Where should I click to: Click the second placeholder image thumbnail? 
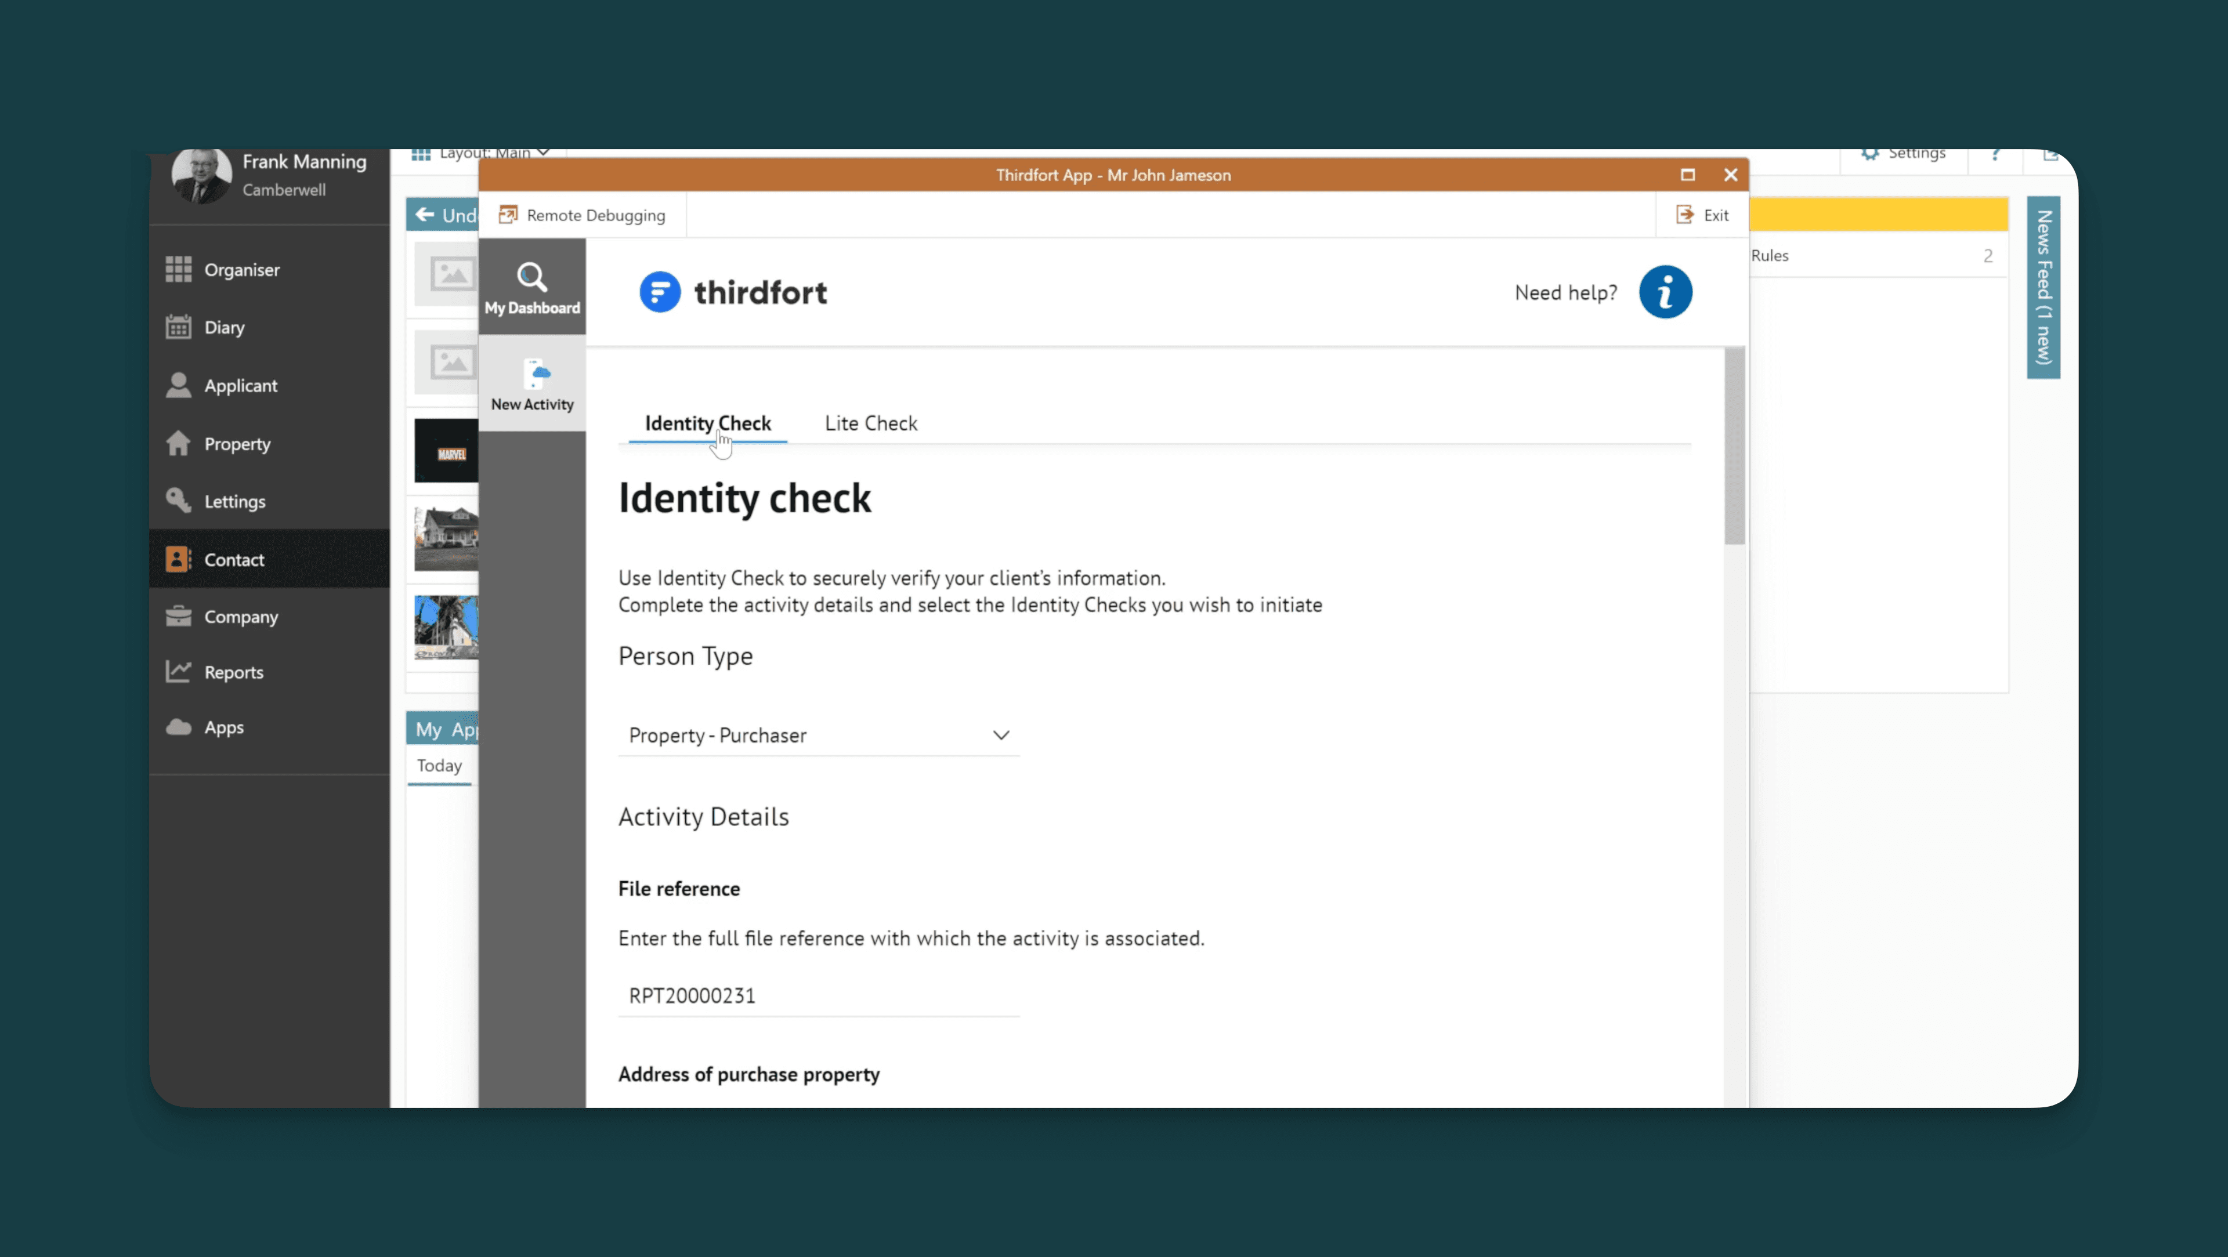(446, 363)
